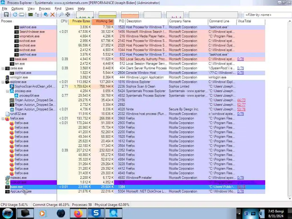Select Firefox process with PID 2352
This screenshot has height=219, width=292.
tap(132, 150)
